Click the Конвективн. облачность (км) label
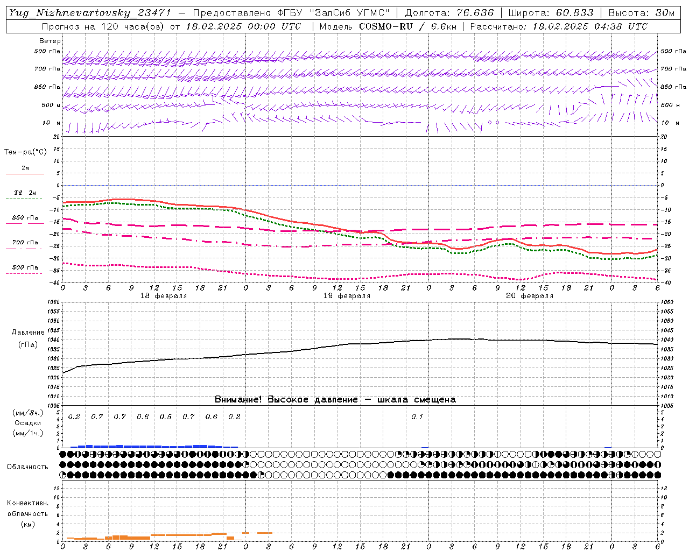Image resolution: width=689 pixels, height=551 pixels. 27,513
